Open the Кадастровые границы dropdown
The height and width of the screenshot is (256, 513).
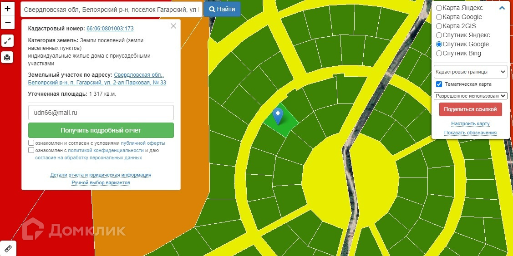pos(471,72)
